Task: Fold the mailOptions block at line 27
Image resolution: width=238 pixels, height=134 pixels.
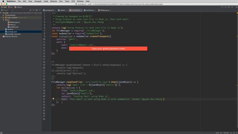Action: [51, 88]
